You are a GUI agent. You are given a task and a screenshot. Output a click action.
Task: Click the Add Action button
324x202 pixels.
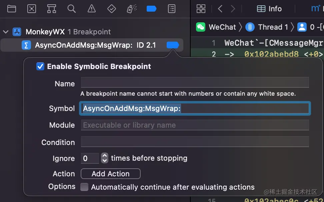pyautogui.click(x=111, y=174)
